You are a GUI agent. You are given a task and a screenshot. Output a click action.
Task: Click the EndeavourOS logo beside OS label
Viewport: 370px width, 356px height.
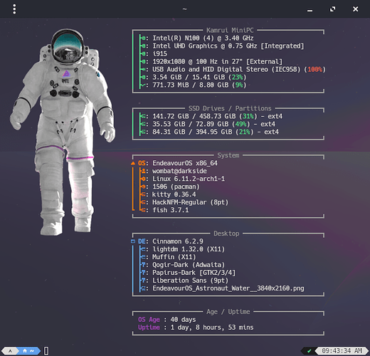[x=133, y=163]
